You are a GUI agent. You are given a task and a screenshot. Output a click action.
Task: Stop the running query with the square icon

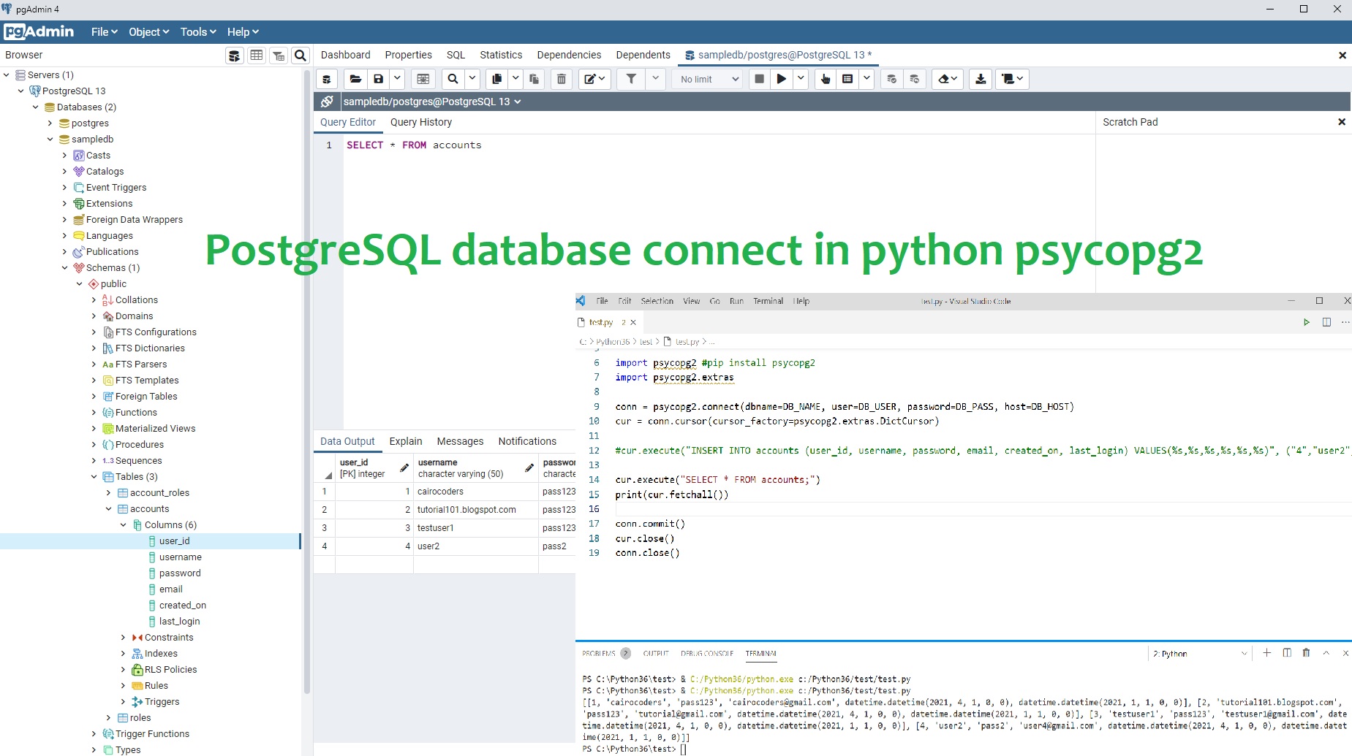pyautogui.click(x=760, y=79)
